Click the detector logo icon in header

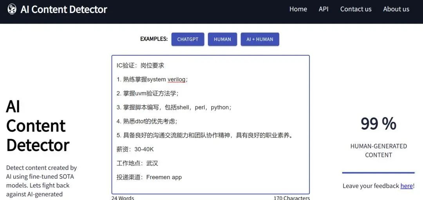[12, 9]
